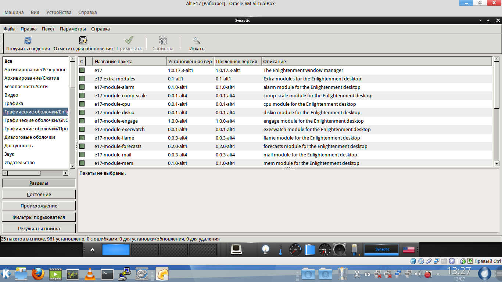This screenshot has height=282, width=502.
Task: Click the Synaptic button on the E17 taskbar
Action: [x=382, y=249]
